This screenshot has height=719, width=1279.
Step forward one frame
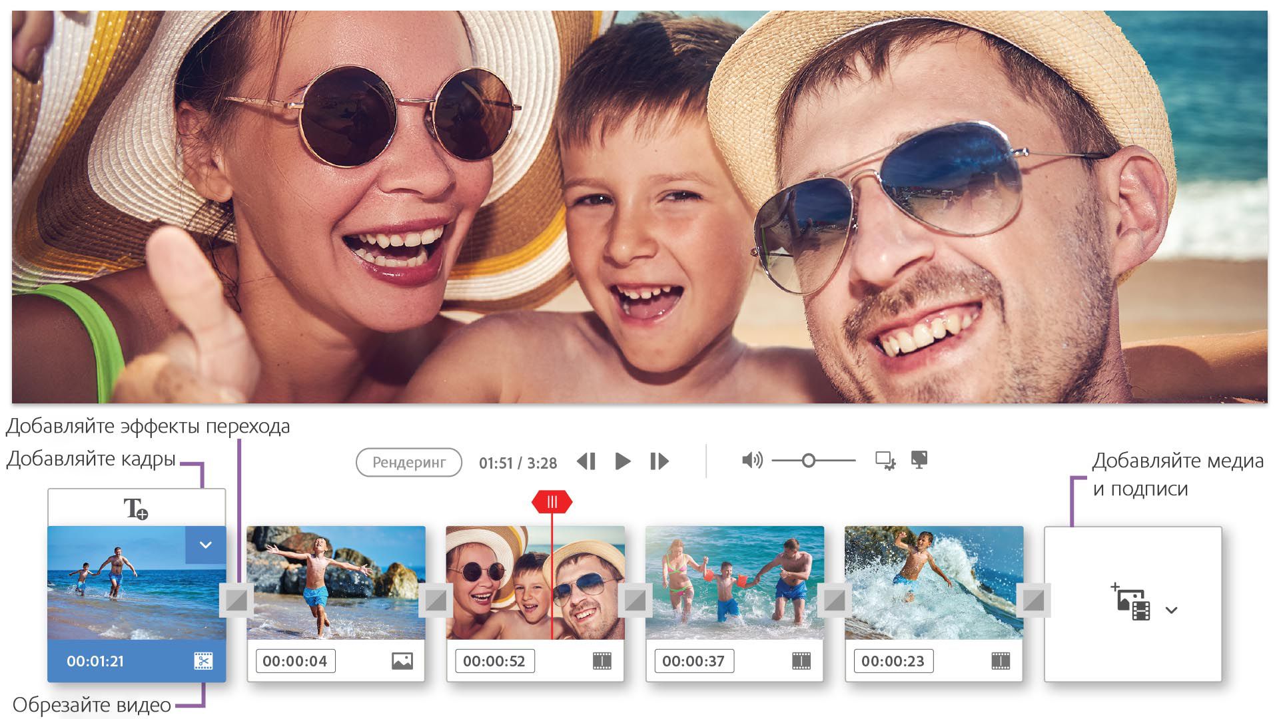[659, 461]
